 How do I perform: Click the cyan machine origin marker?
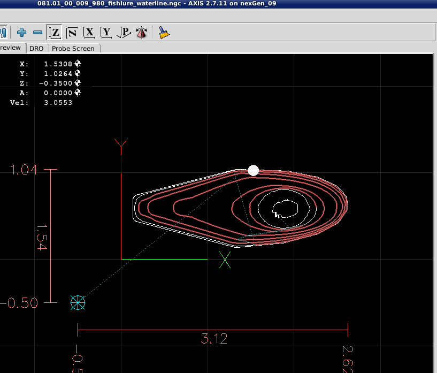coord(78,303)
